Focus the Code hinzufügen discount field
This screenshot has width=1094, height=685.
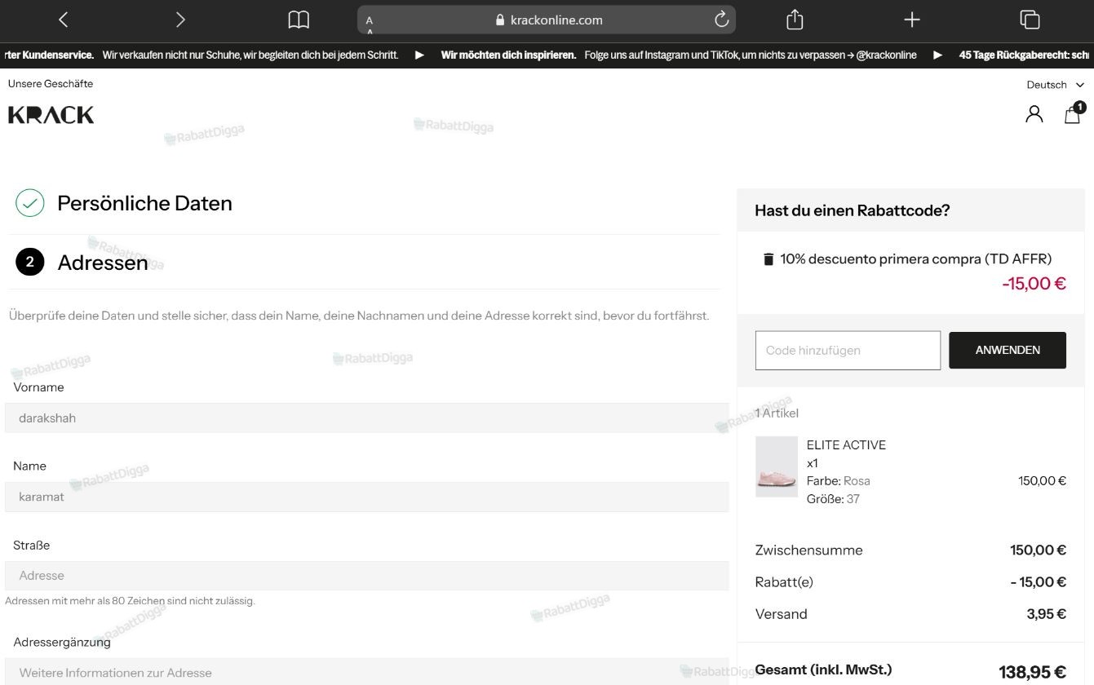(x=848, y=351)
